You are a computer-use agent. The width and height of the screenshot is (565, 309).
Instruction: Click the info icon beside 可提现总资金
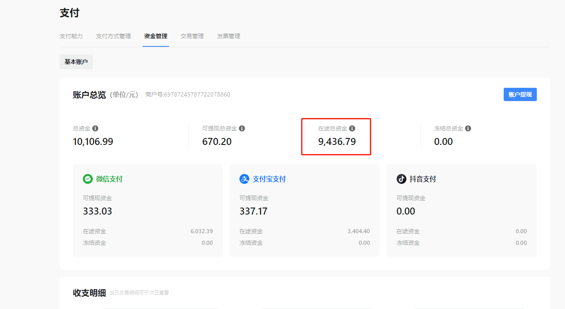(x=242, y=128)
